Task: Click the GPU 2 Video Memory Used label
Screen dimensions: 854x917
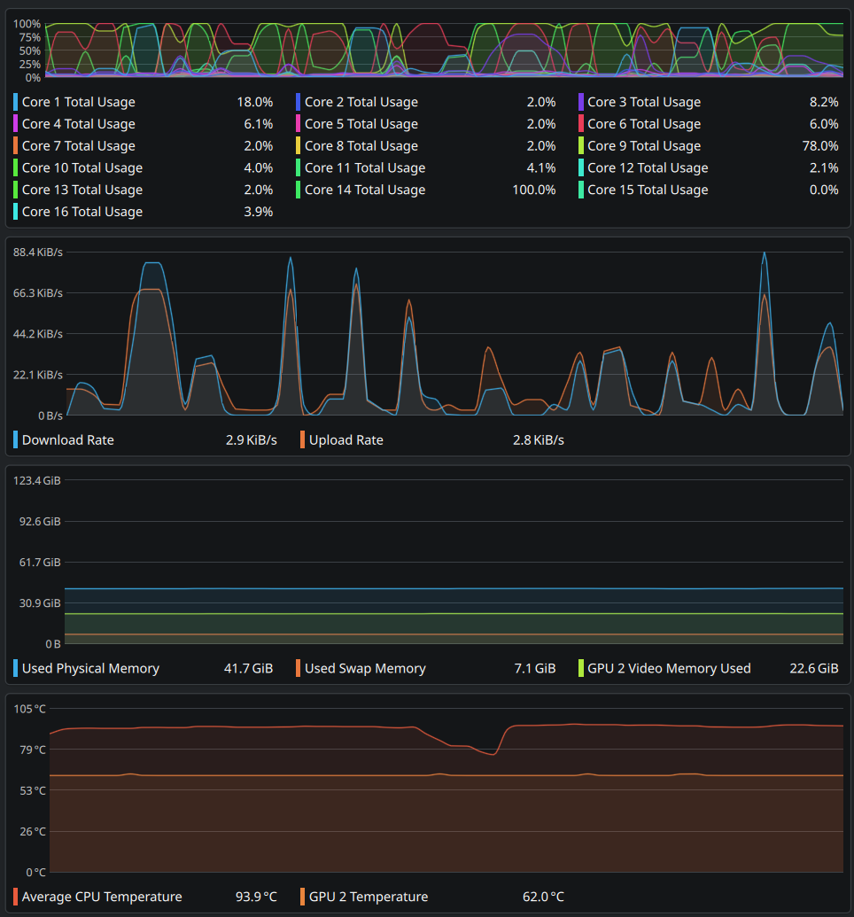Action: point(669,668)
